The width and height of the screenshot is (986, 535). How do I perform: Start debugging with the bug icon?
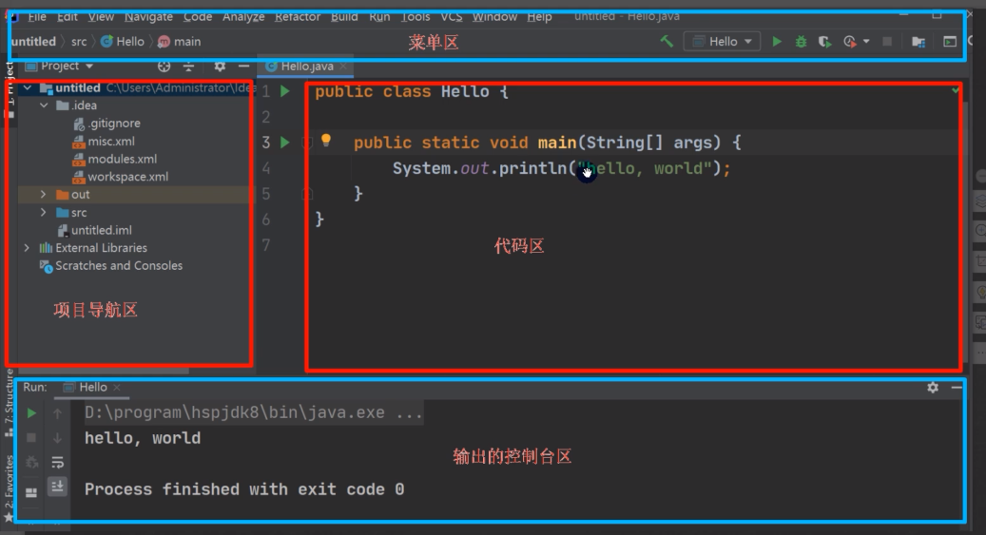tap(801, 42)
